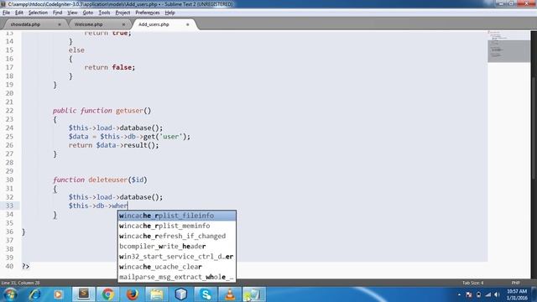Click the Line 33, Column status text
Image resolution: width=537 pixels, height=302 pixels.
tap(20, 283)
